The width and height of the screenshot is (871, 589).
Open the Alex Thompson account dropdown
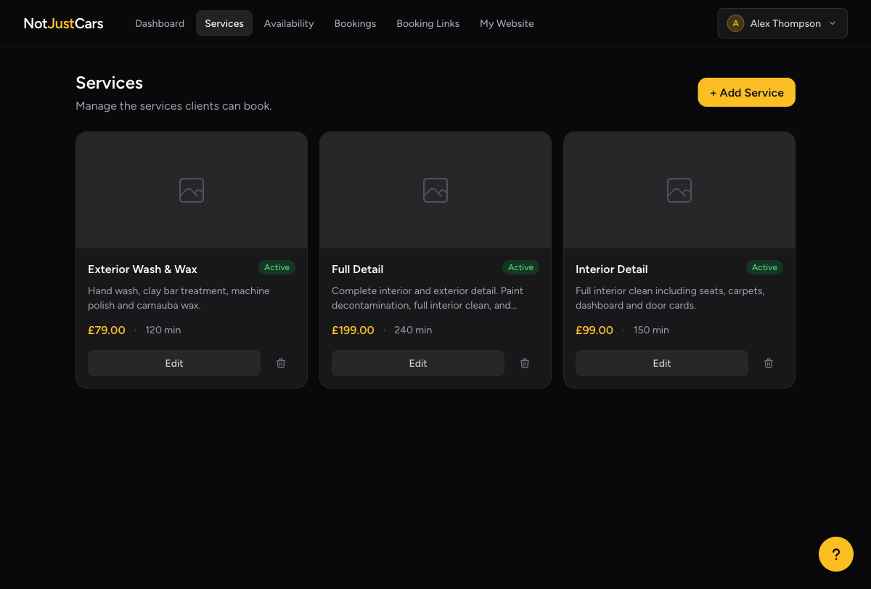tap(782, 23)
